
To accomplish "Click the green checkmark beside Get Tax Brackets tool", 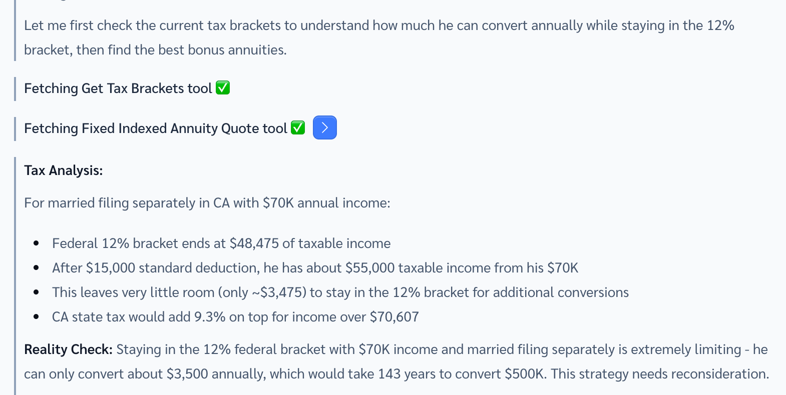I will pyautogui.click(x=223, y=87).
